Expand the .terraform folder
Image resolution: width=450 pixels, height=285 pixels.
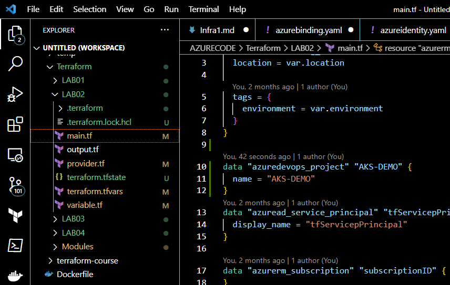[x=60, y=108]
